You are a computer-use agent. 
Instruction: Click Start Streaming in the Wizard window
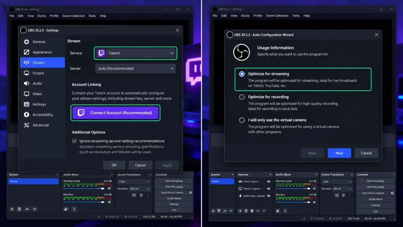[375, 181]
